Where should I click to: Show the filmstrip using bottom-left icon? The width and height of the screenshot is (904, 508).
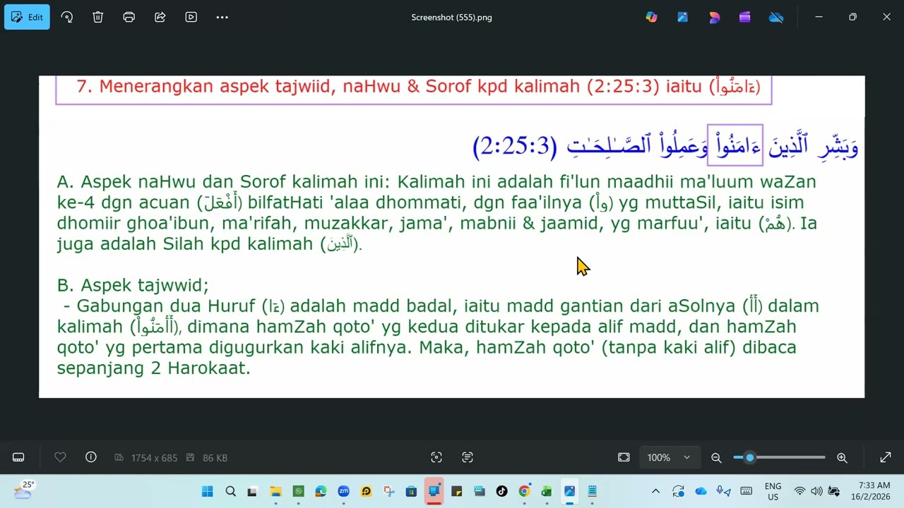[18, 457]
